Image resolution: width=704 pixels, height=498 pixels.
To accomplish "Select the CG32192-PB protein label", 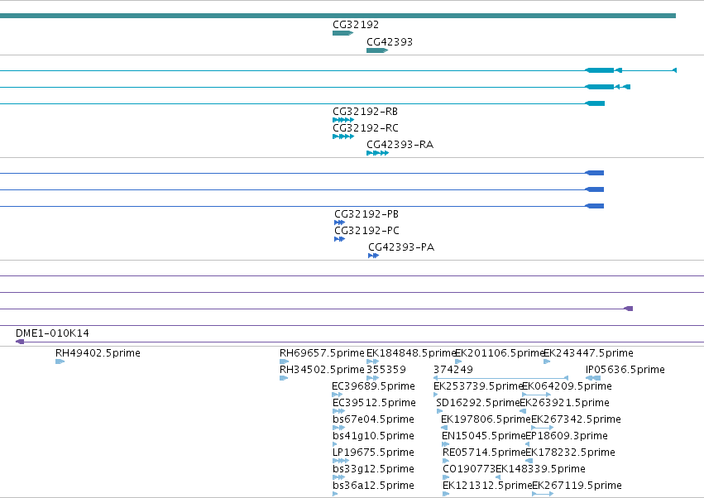I will pos(366,214).
